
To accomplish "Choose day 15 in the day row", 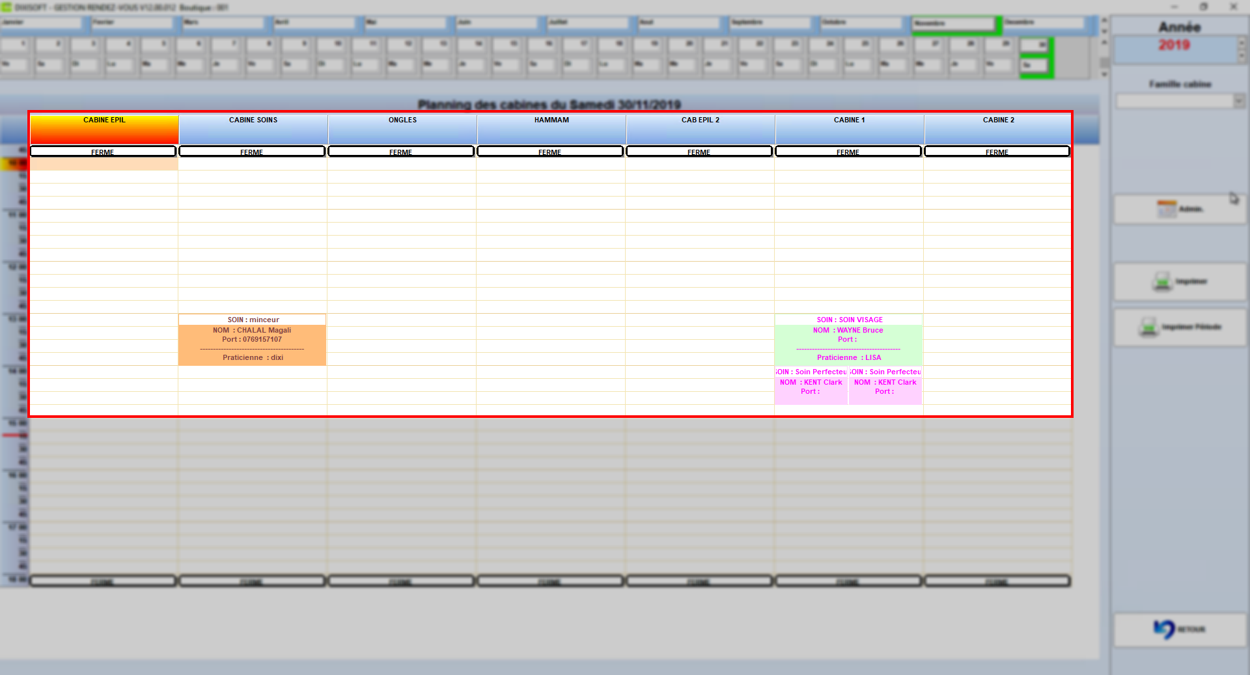I will [x=507, y=45].
